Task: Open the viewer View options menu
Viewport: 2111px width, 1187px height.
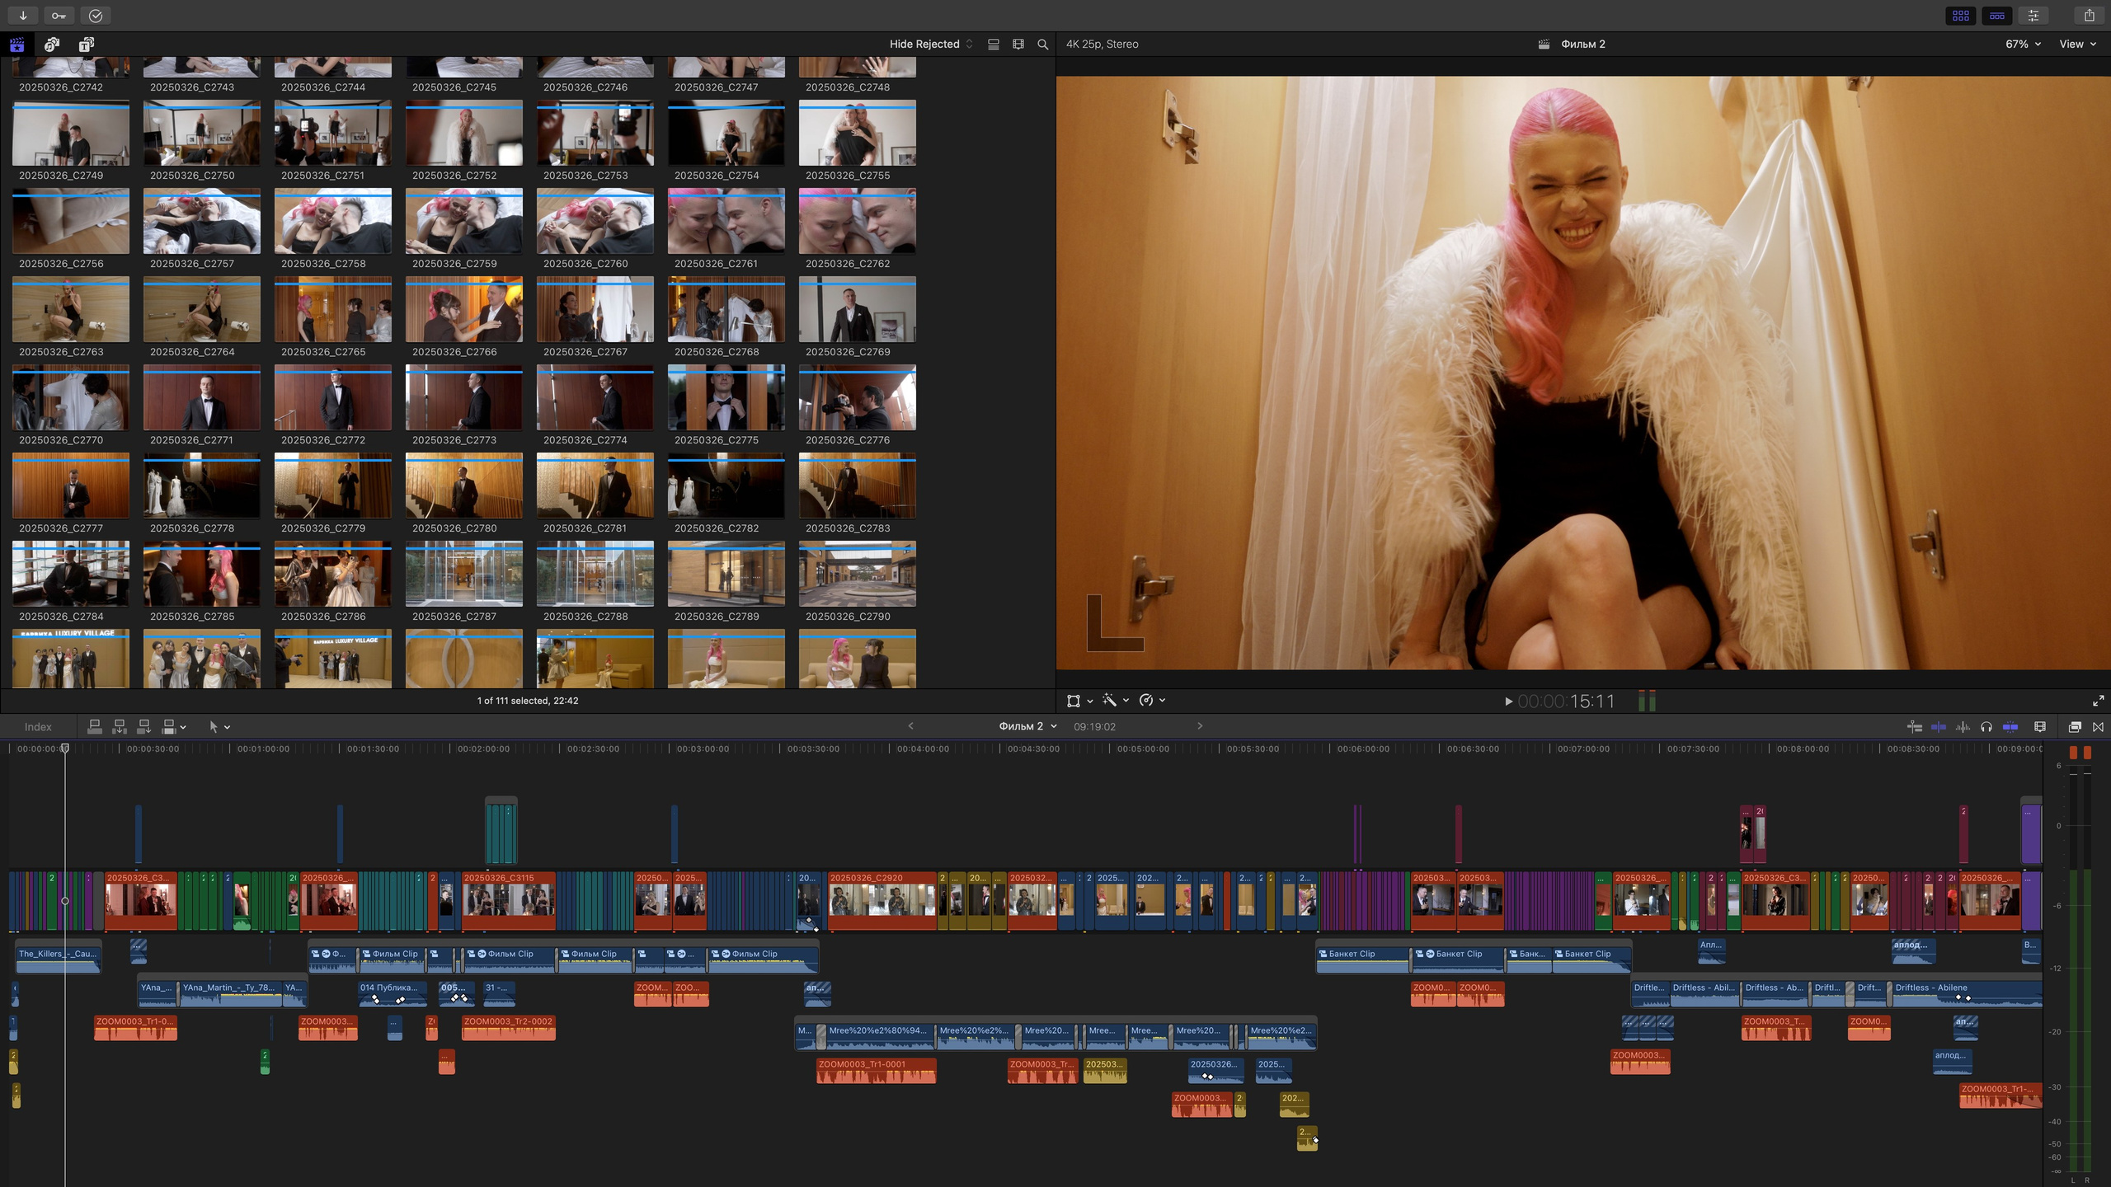Action: coord(2077,45)
